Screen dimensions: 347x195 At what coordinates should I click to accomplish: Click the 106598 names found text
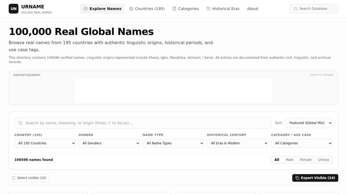pyautogui.click(x=34, y=160)
